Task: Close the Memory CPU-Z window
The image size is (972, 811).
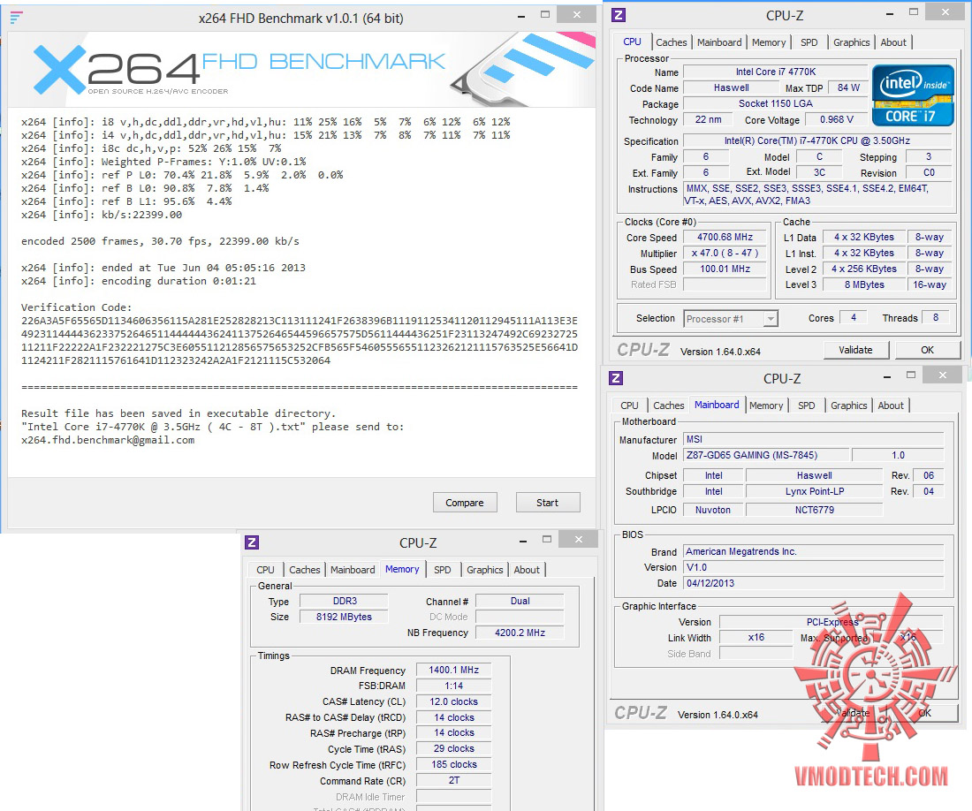Action: click(579, 539)
